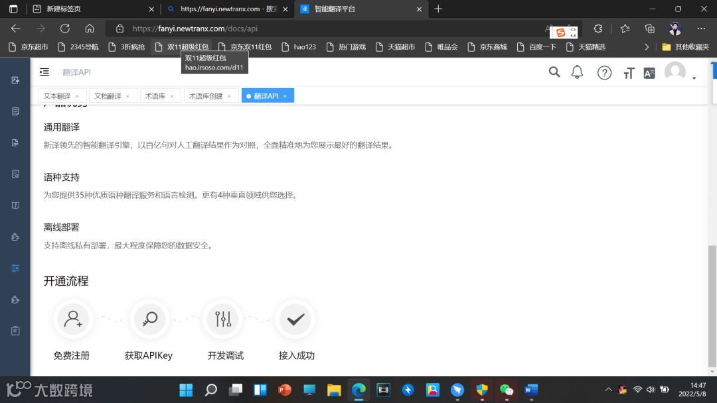Open tab actions menu at top left
717x403 pixels.
click(13, 9)
